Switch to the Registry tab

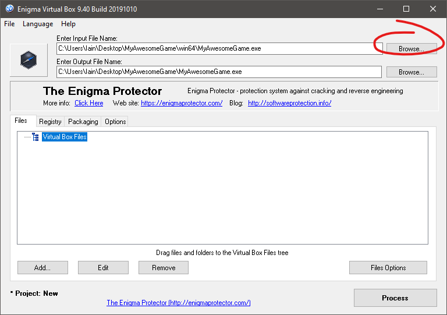coord(50,122)
